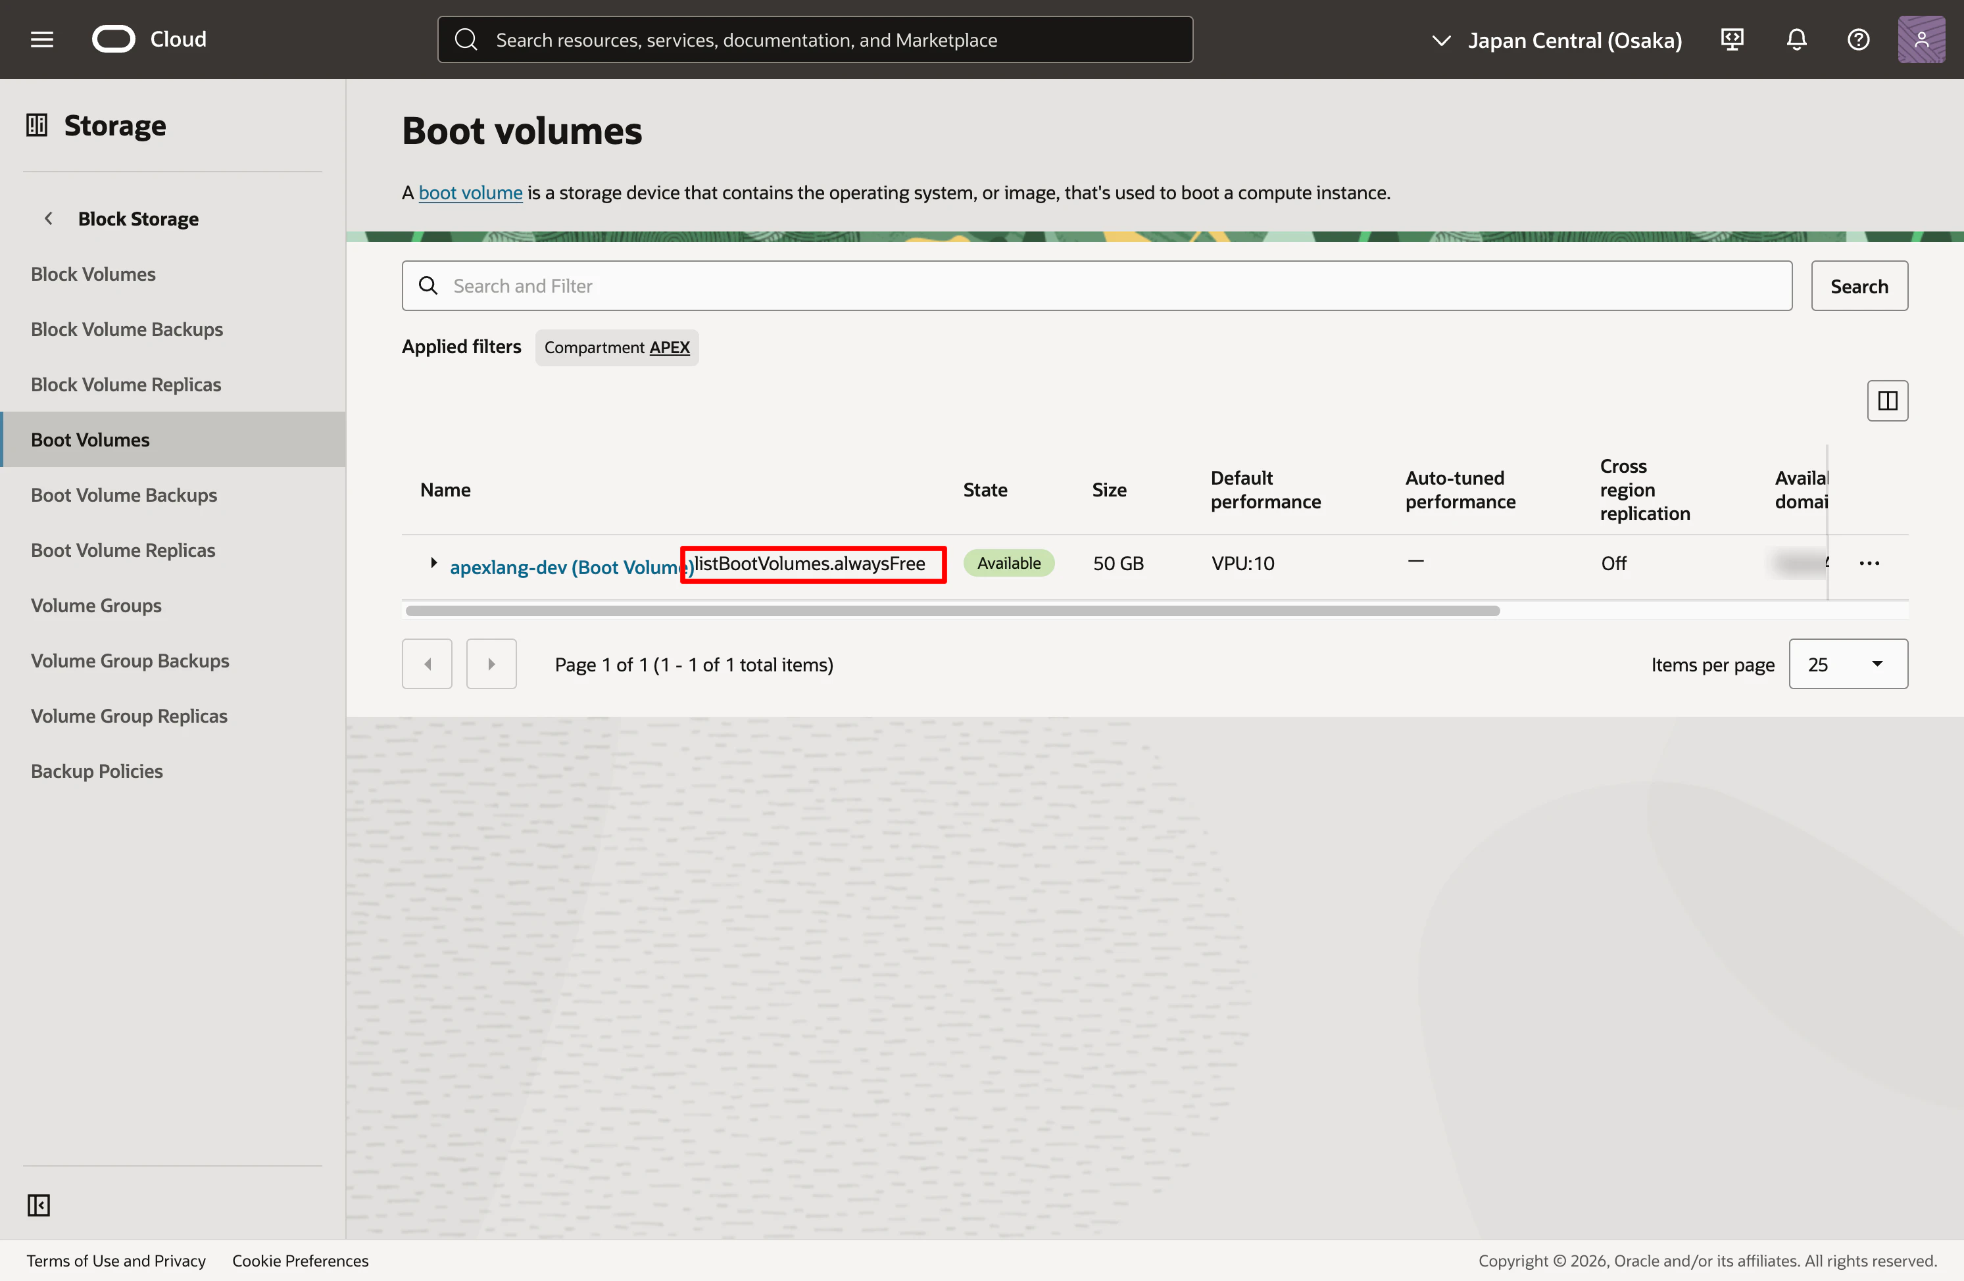Click the Cross region replication column header

pyautogui.click(x=1644, y=490)
